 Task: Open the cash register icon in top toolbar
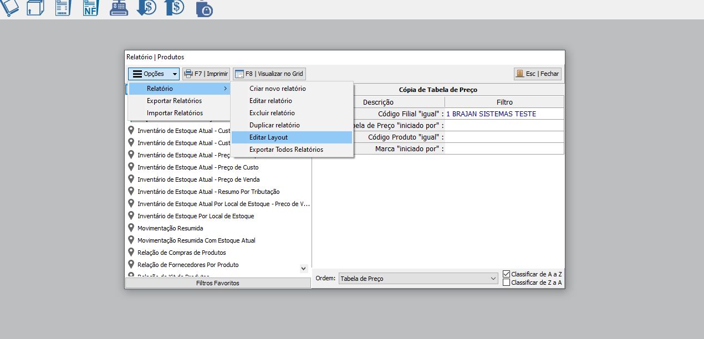point(118,7)
